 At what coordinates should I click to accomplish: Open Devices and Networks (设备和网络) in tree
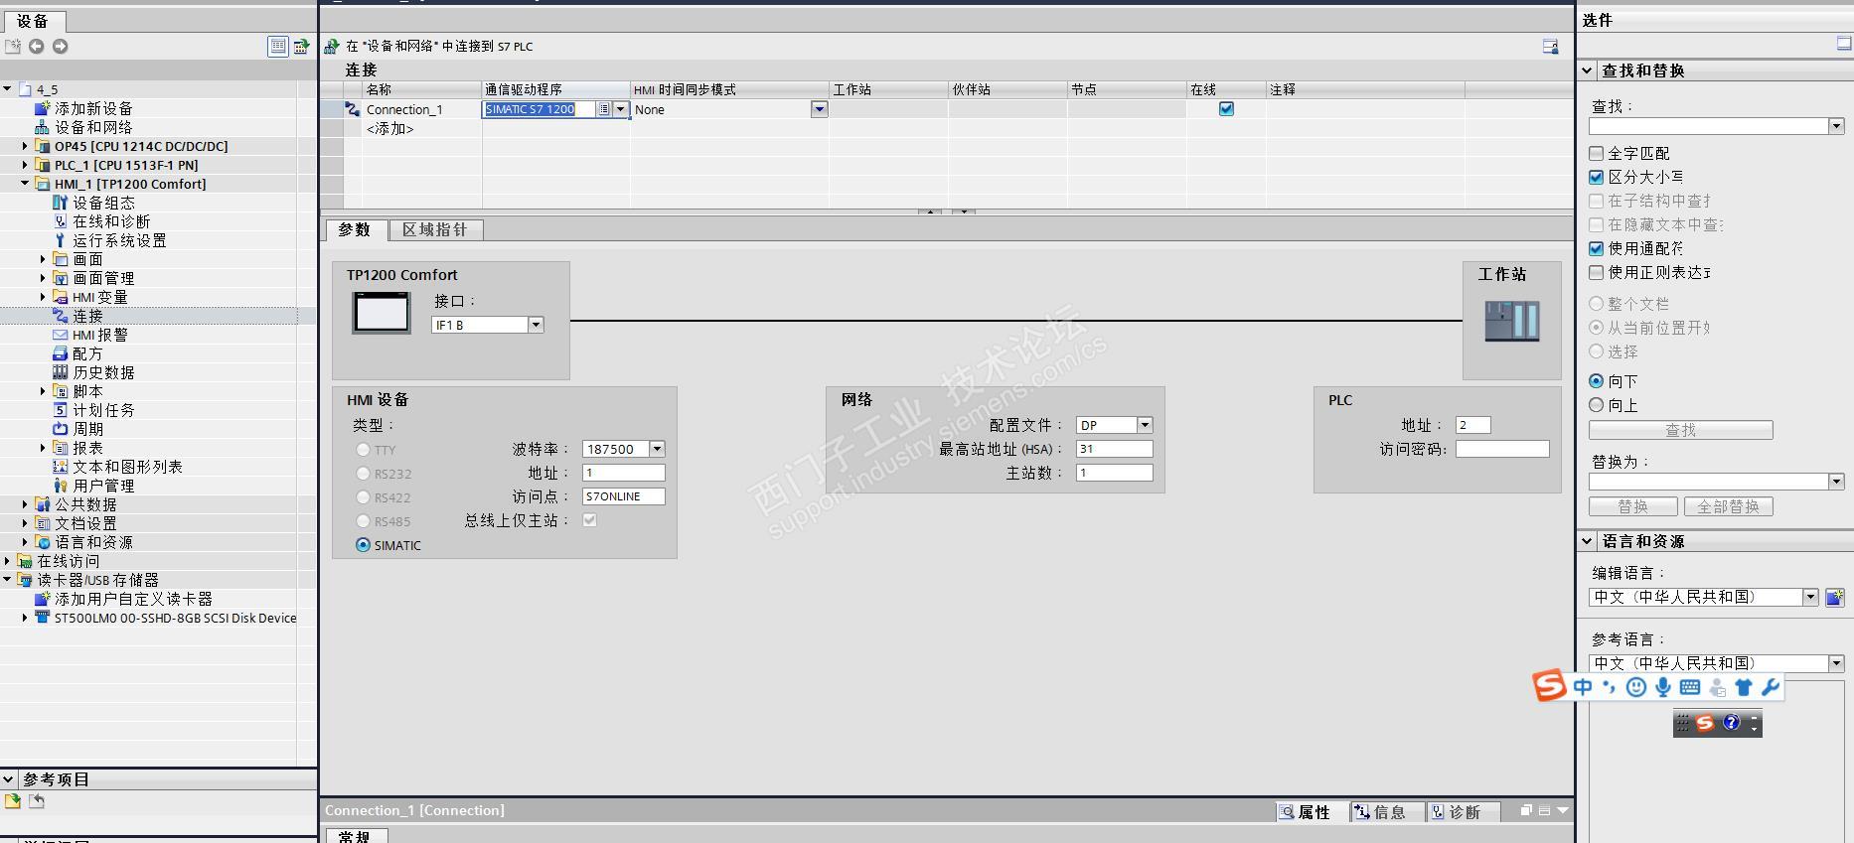pos(93,127)
